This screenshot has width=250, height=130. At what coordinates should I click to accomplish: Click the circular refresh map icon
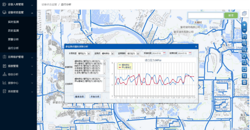244,56
